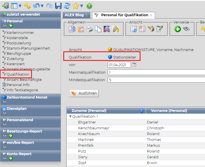
Task: Open the calendar picker next to von date
Action: click(134, 65)
